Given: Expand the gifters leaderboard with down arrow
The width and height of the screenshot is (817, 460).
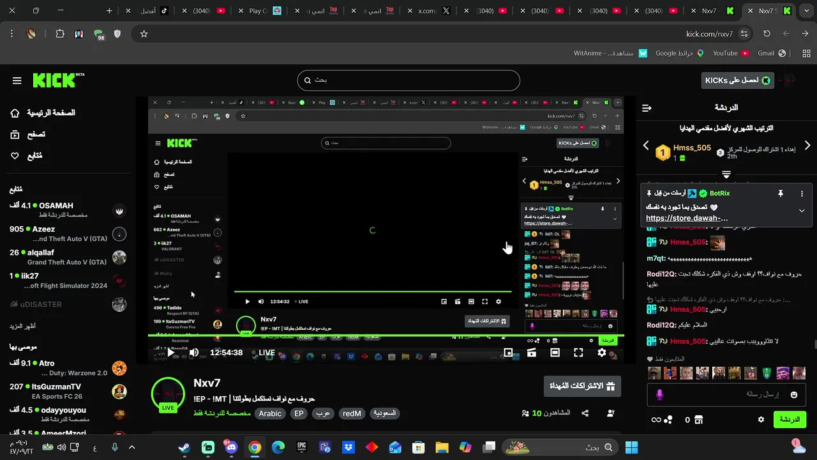Looking at the screenshot, I should click(726, 174).
